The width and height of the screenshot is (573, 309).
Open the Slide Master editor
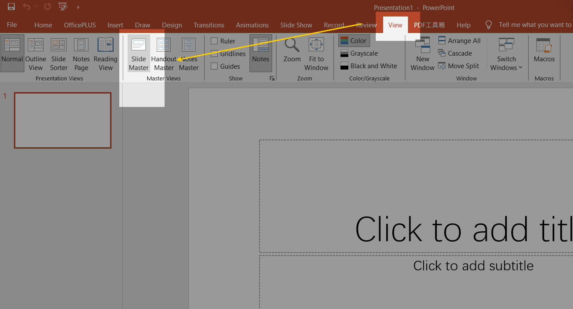tap(138, 53)
